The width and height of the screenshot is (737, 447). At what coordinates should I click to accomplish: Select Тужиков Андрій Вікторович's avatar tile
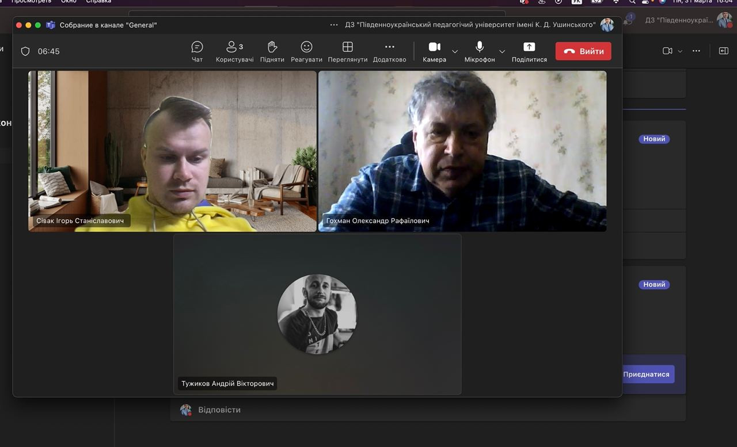(317, 314)
